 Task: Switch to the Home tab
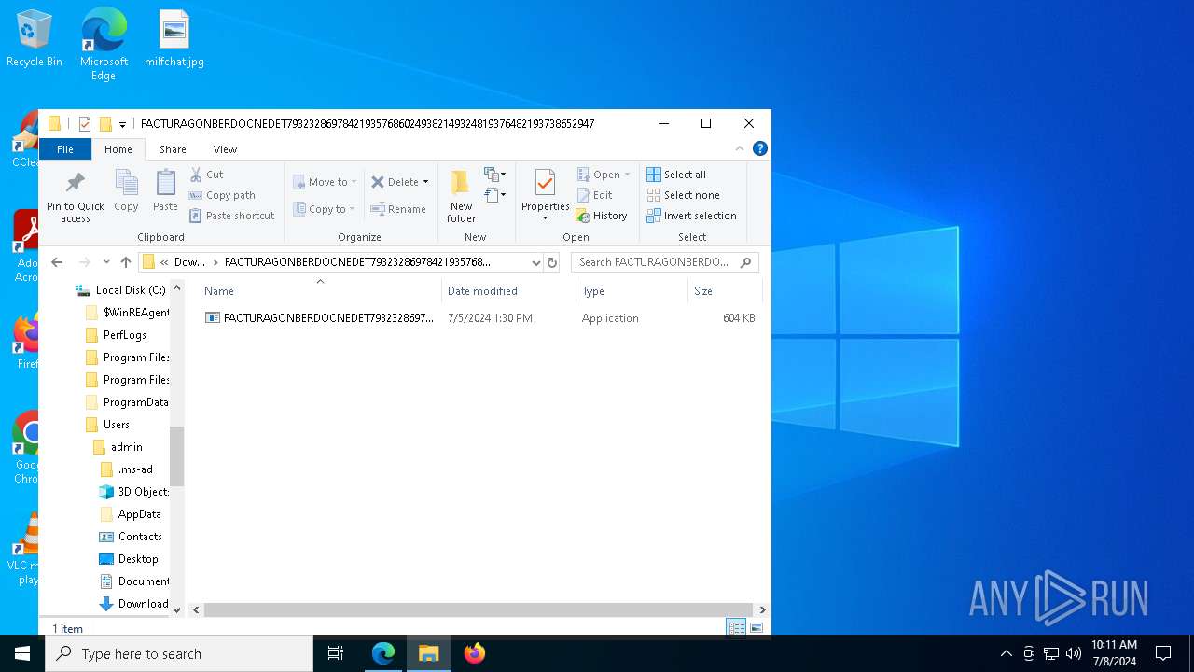(118, 149)
